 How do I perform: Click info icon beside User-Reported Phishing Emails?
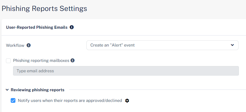click(72, 27)
